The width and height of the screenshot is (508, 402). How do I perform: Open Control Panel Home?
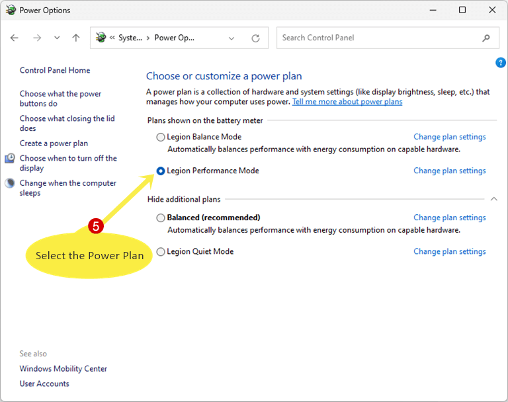[x=55, y=70]
